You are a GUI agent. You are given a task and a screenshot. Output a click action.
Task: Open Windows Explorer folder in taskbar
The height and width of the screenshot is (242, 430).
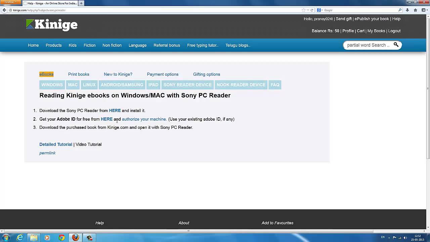pyautogui.click(x=34, y=238)
